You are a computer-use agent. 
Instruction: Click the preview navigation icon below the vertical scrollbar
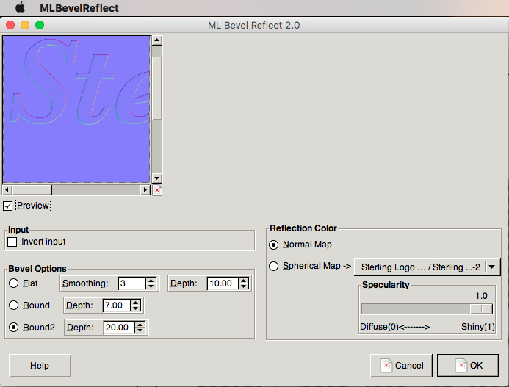pos(157,190)
